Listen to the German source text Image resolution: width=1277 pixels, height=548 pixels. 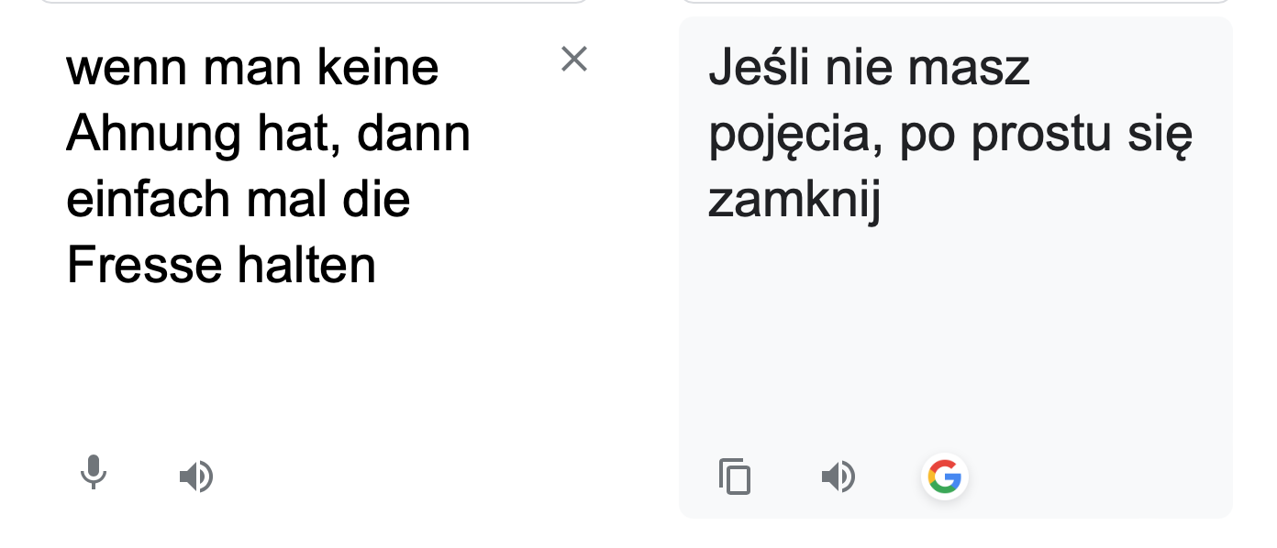[x=195, y=477]
